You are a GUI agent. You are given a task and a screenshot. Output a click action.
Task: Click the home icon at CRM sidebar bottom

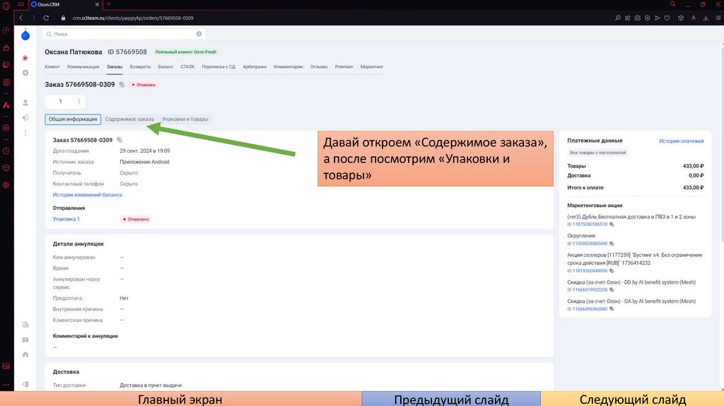coord(25,355)
